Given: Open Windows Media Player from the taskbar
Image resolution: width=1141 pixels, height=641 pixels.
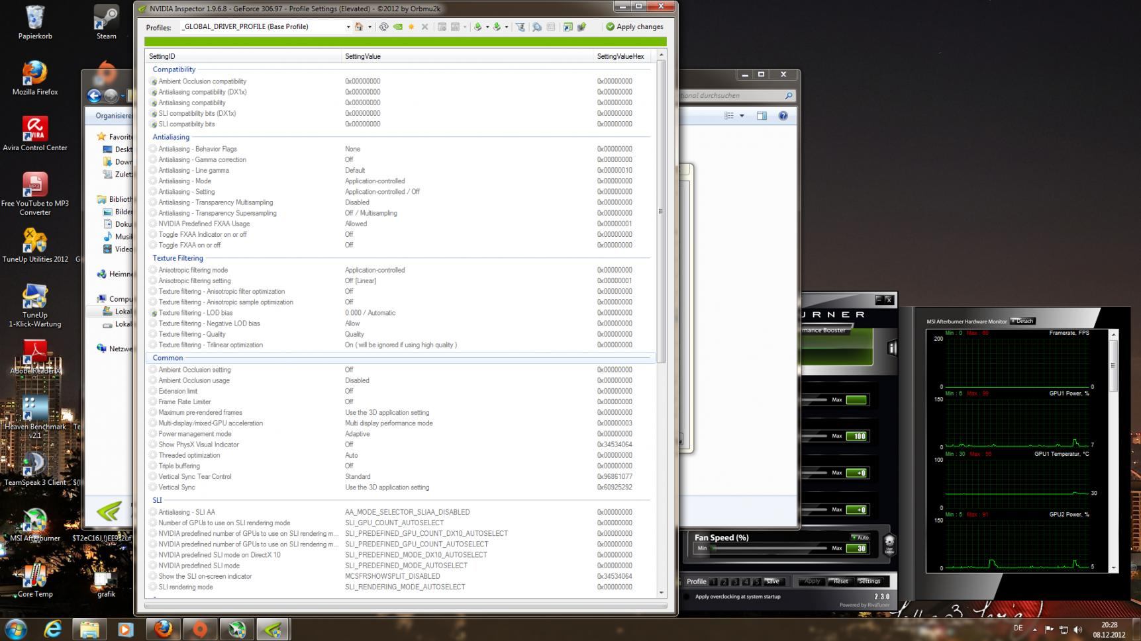Looking at the screenshot, I should pyautogui.click(x=126, y=629).
